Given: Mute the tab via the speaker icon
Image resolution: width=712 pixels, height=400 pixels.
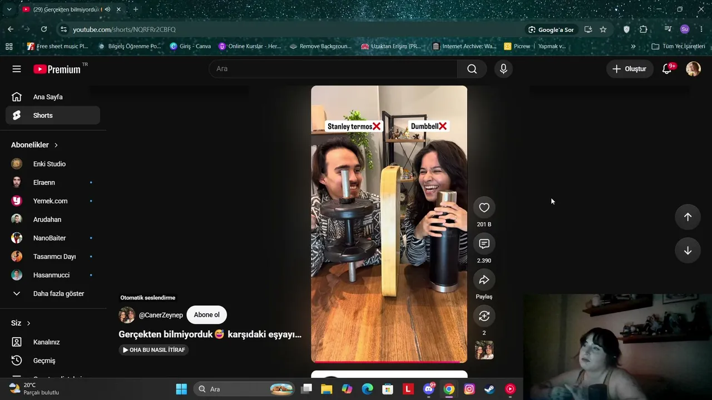Looking at the screenshot, I should pyautogui.click(x=107, y=9).
